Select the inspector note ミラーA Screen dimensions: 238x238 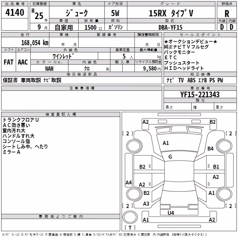(x=11, y=152)
